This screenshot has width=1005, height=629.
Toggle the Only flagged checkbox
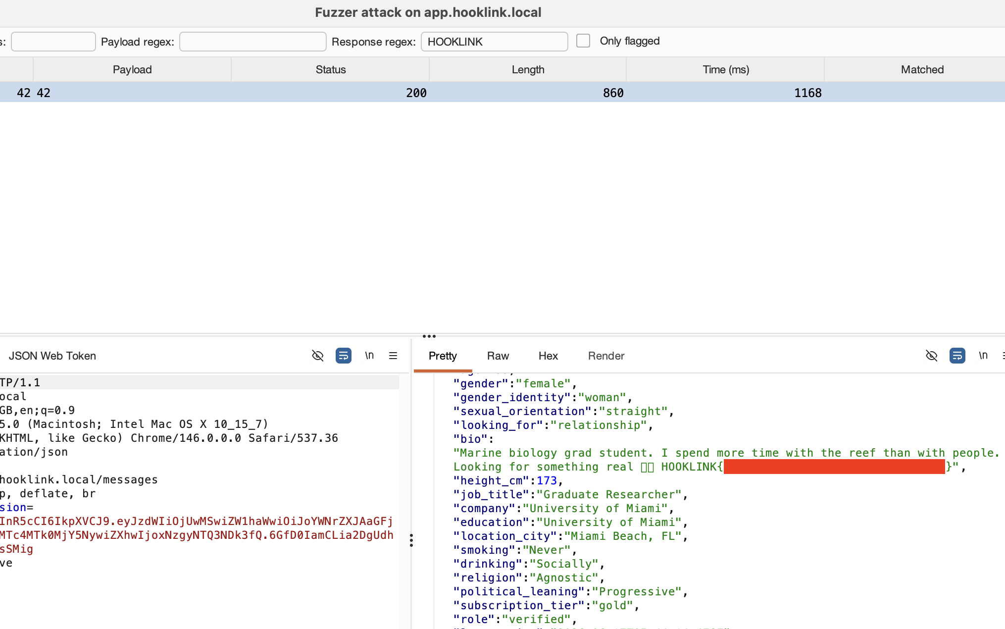583,41
